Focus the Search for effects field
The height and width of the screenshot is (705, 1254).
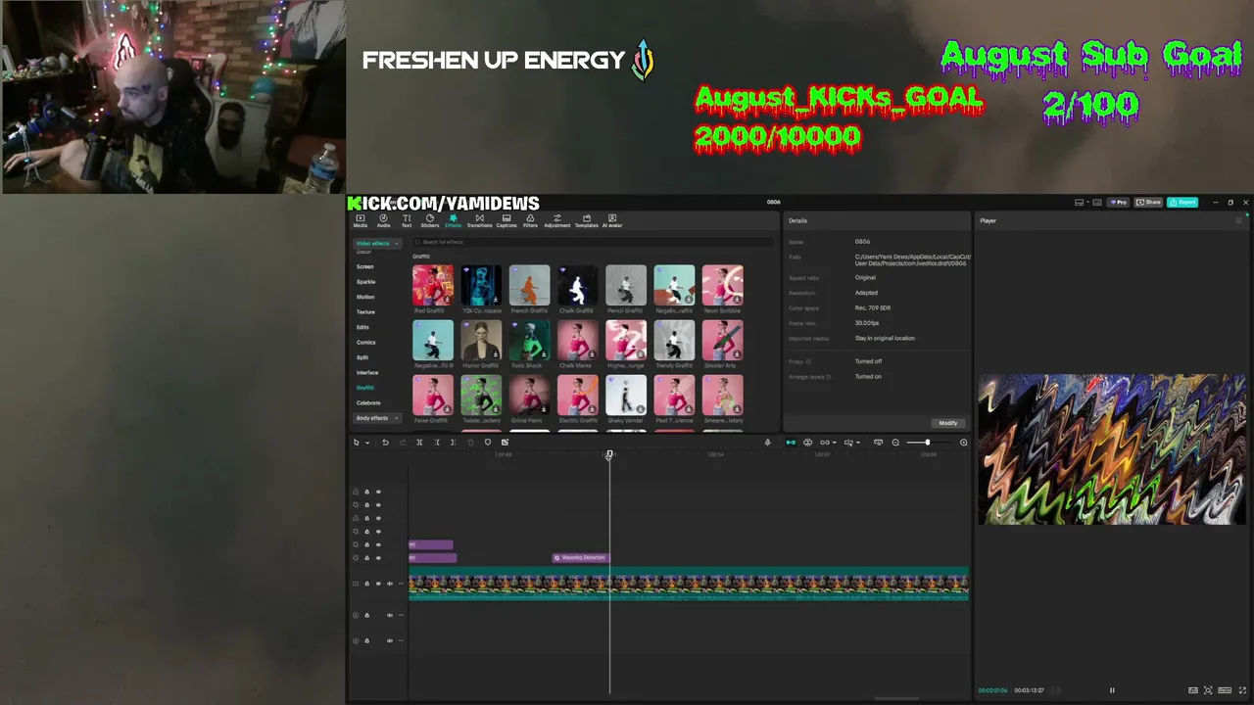click(x=593, y=242)
